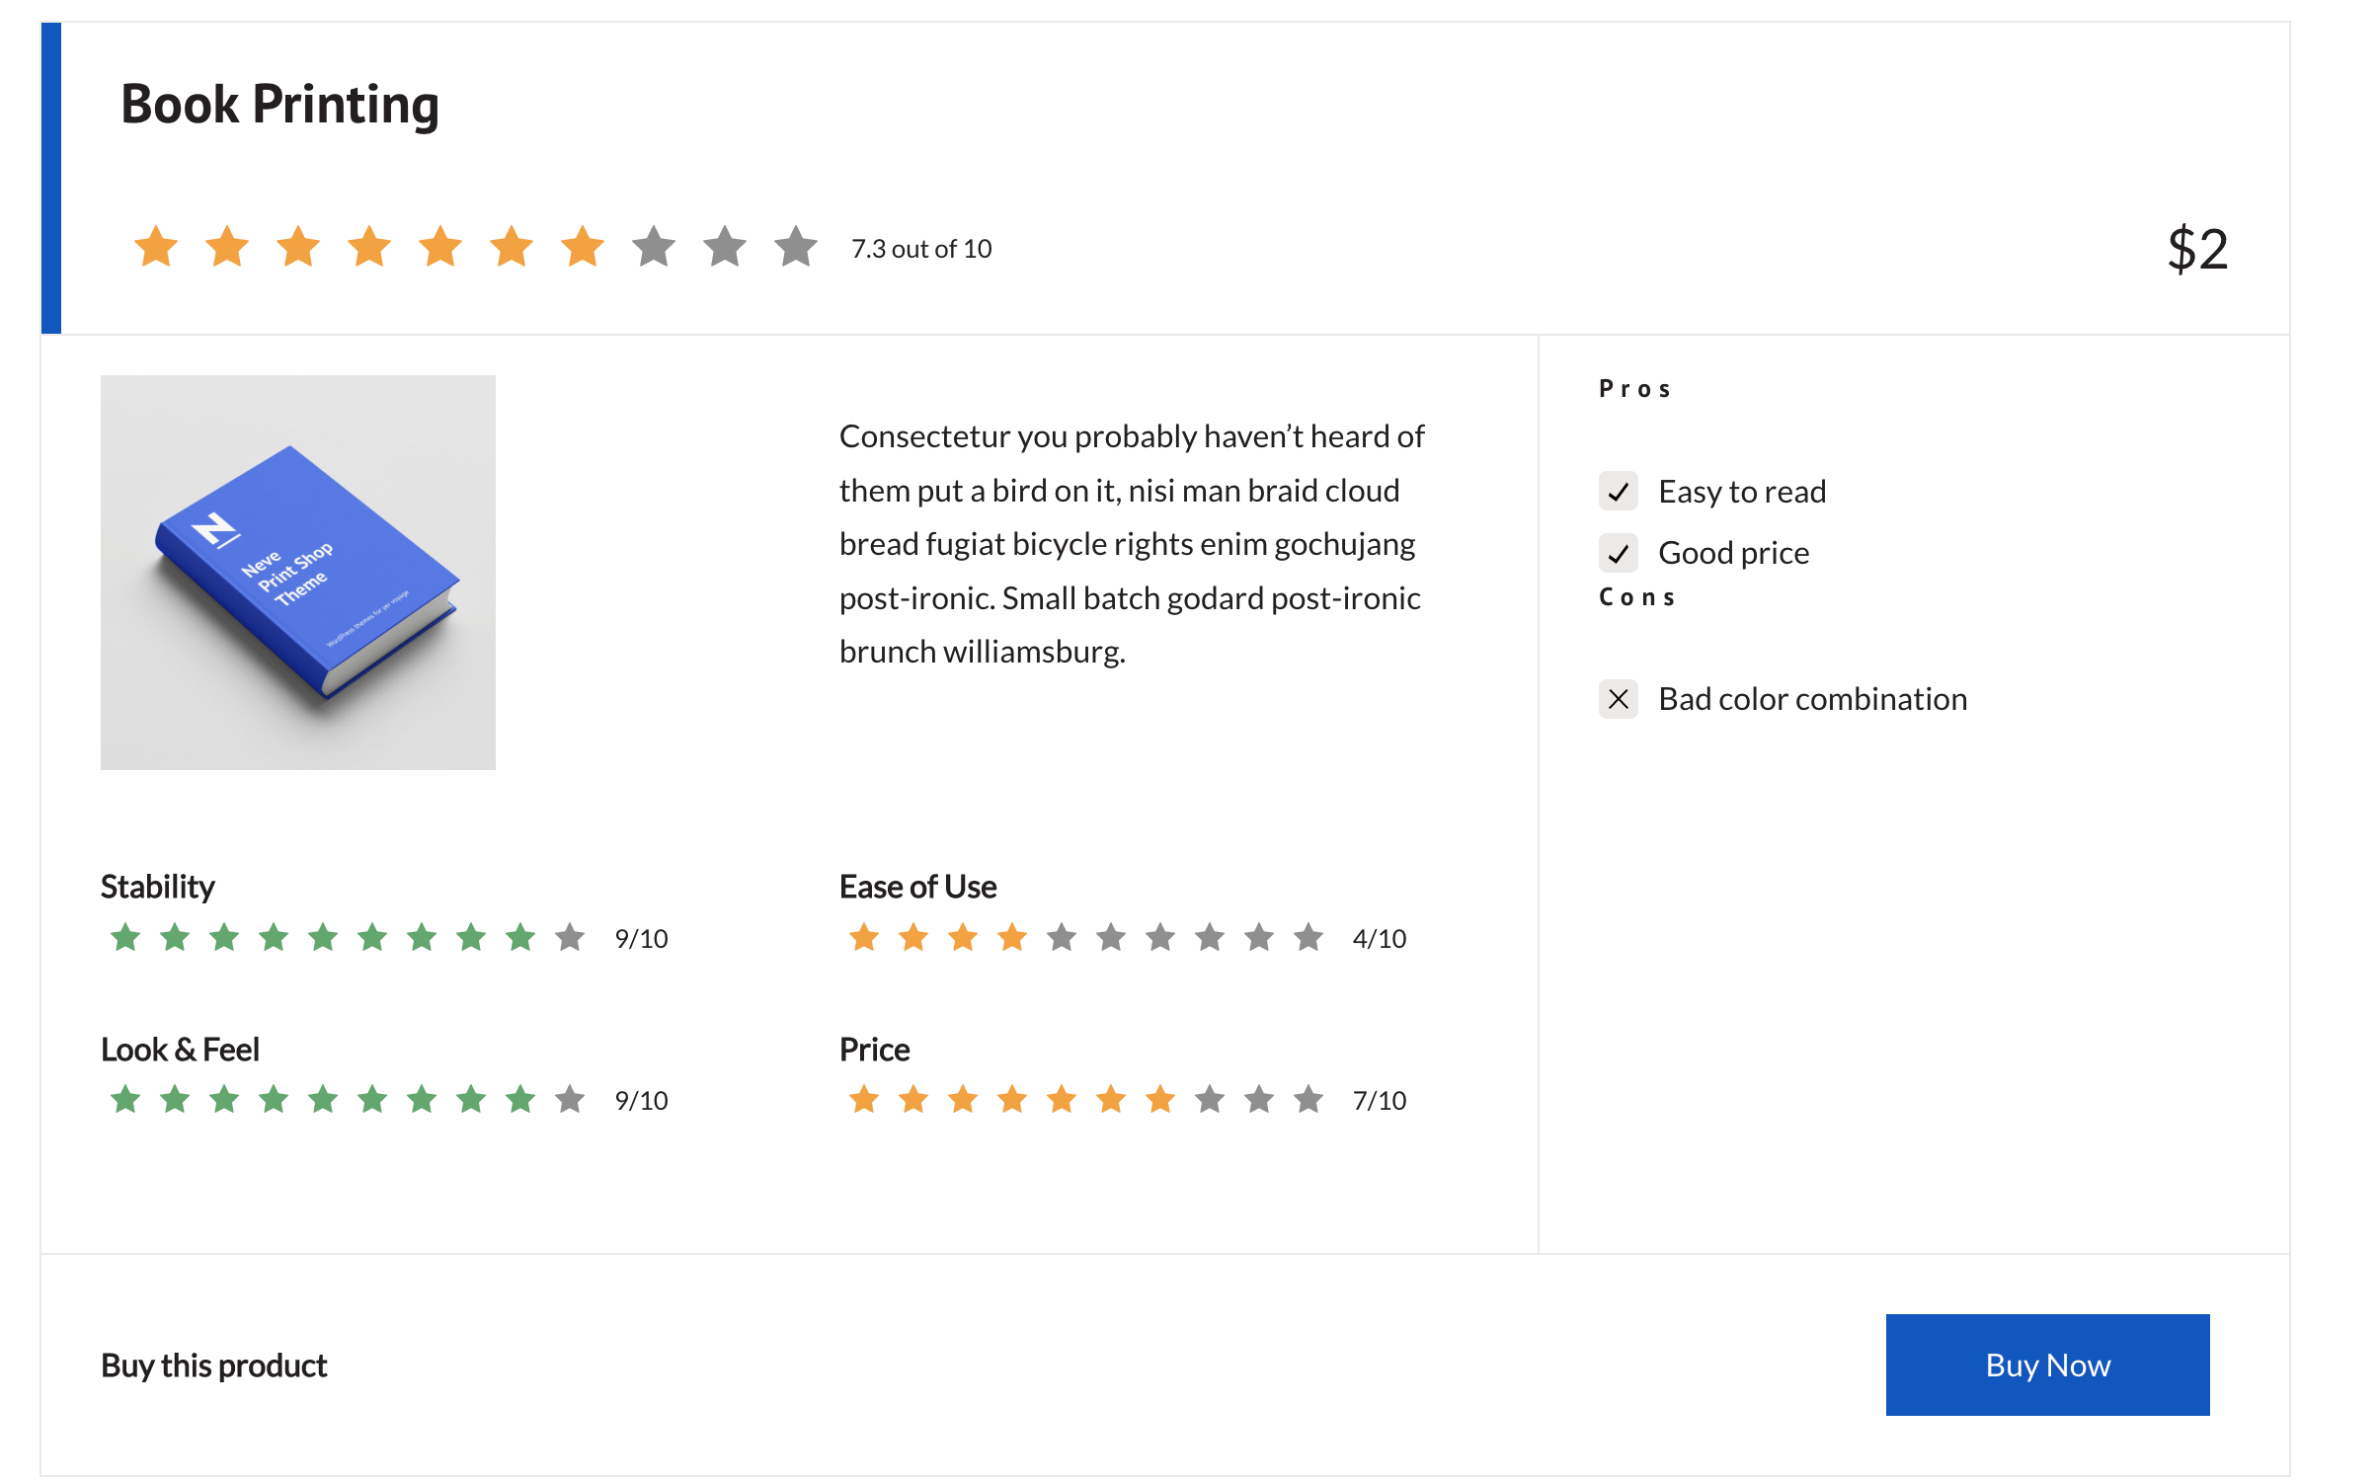Viewport: 2378px width, 1483px height.
Task: Click the Buy Now button
Action: tap(2046, 1365)
